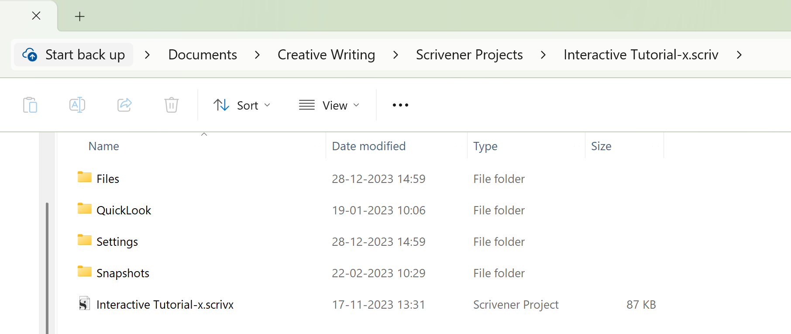The image size is (791, 334).
Task: Select the Settings folder name
Action: [x=117, y=242]
